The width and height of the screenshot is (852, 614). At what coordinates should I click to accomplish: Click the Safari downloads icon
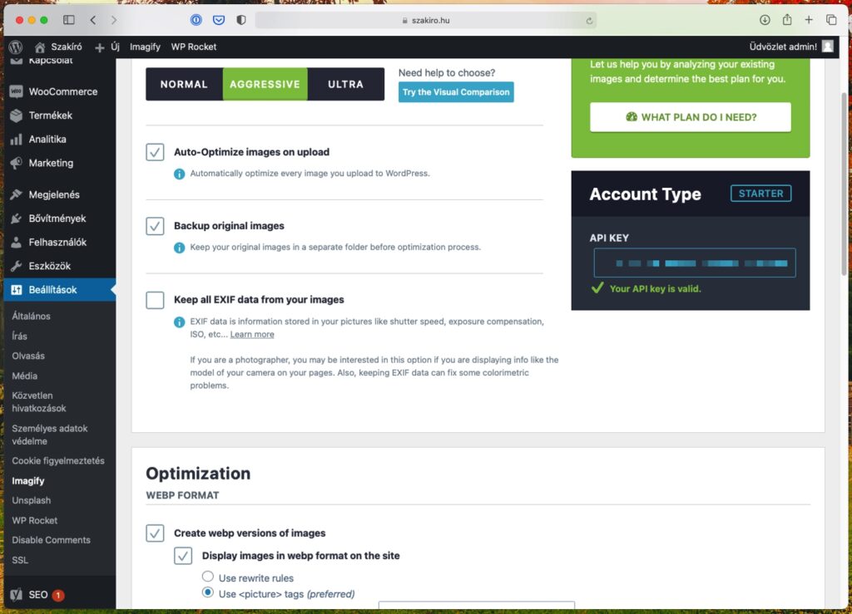click(x=765, y=20)
